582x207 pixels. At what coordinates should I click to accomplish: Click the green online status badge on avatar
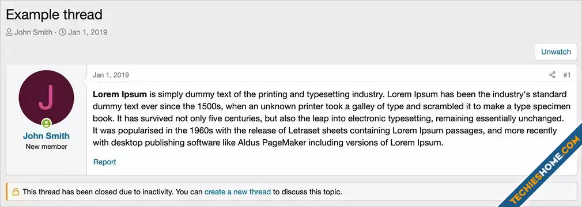coord(47,123)
